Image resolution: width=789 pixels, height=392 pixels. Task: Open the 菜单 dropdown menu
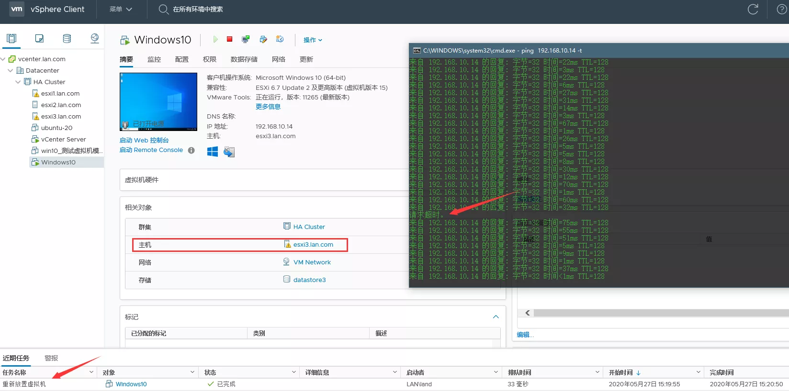pos(121,9)
